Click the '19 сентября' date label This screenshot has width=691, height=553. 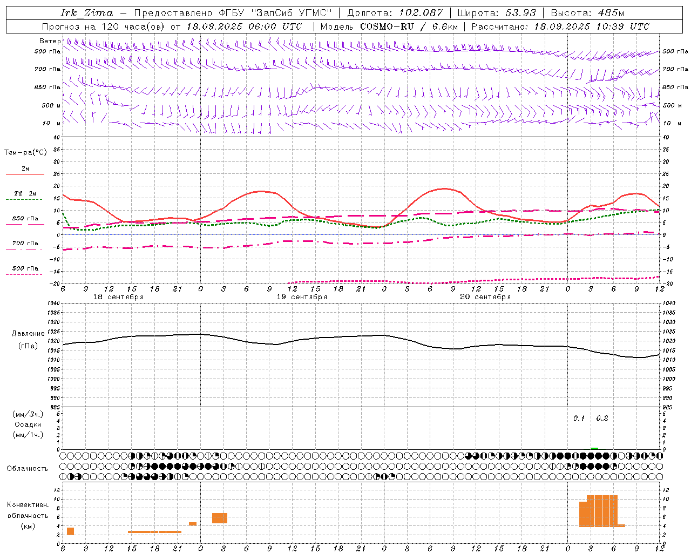click(x=302, y=297)
